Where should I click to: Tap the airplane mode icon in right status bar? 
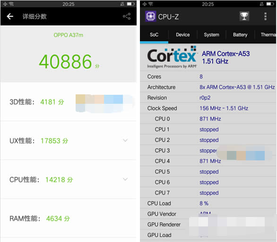click(144, 4)
